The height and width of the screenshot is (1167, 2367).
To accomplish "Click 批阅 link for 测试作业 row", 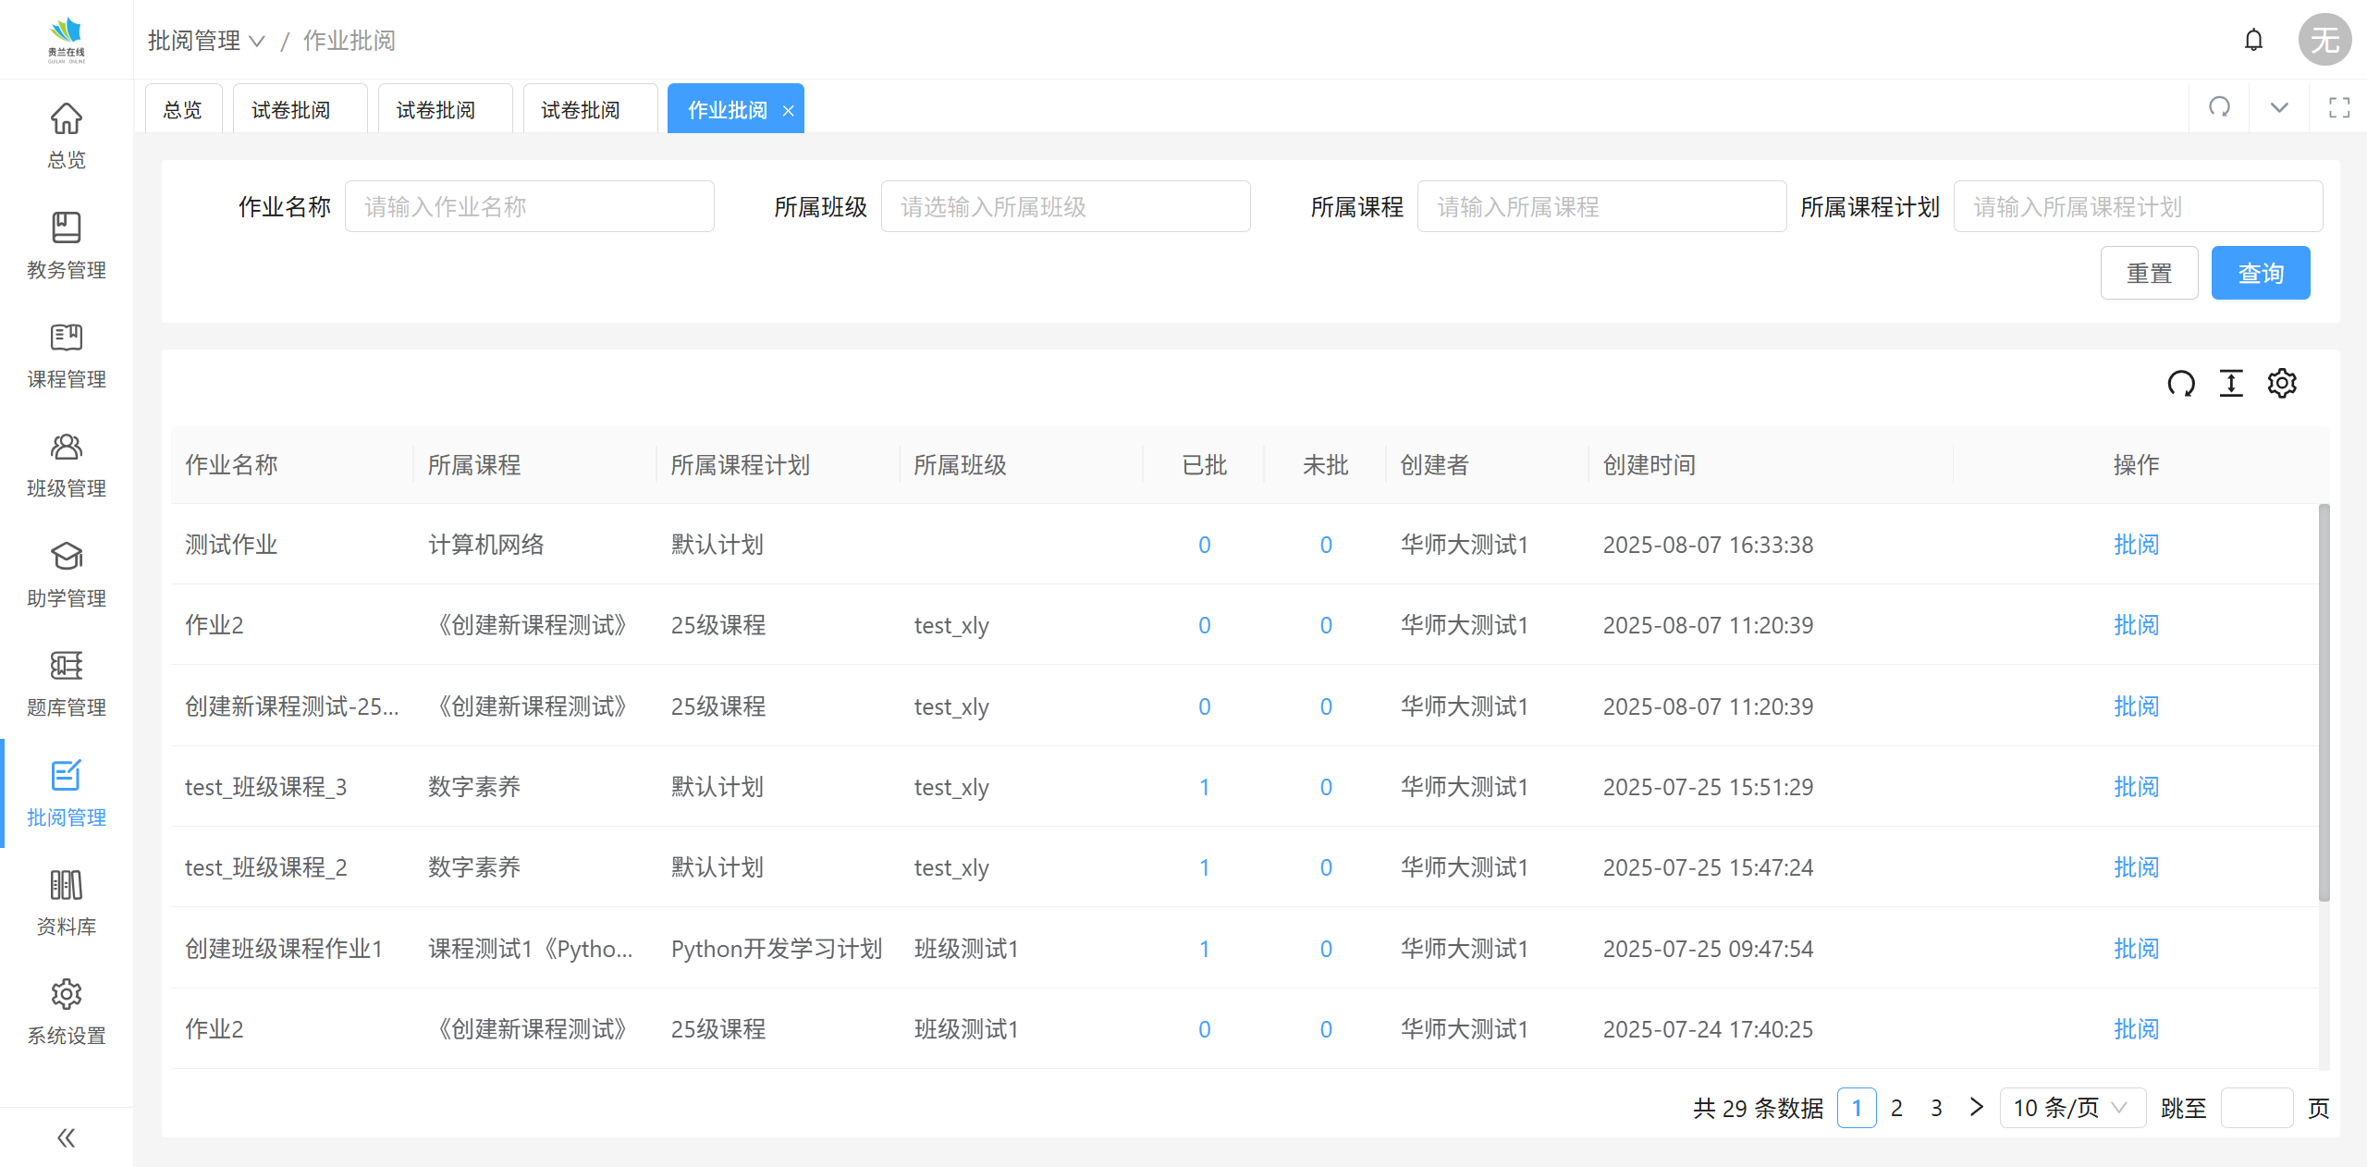I will (x=2136, y=545).
